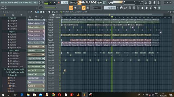The image size is (174, 97).
Task: Toggle mute LED for Track 14
Action: tap(60, 53)
